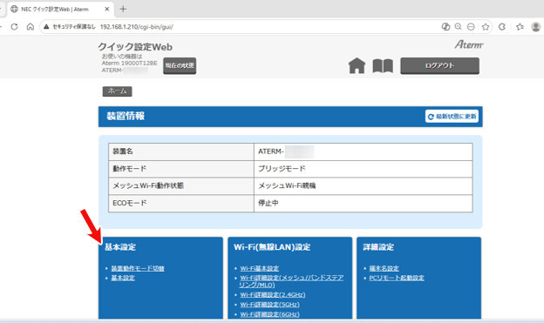
Task: Open the Wi-Fi詳細設定(6GHz) link
Action: 270,314
